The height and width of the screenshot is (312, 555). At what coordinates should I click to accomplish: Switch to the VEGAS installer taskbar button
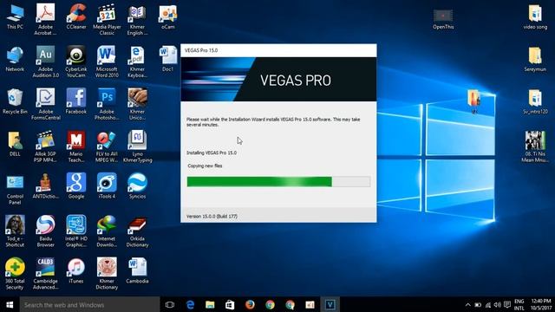coord(330,304)
